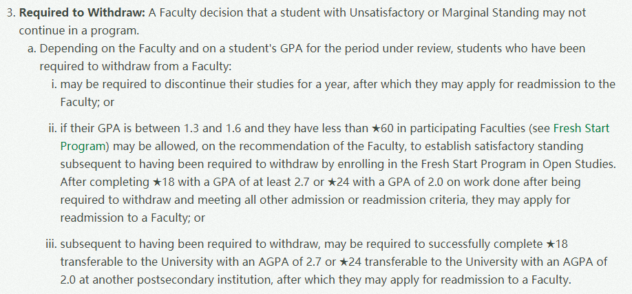
Task: Click the "i." list item marker
Action: tap(54, 85)
